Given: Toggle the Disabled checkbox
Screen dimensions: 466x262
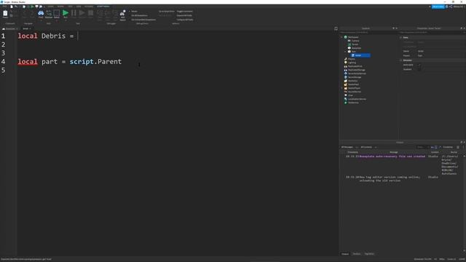Looking at the screenshot, I should 419,69.
